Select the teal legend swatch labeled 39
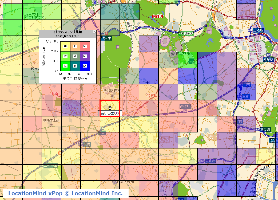Screen dimensions: 278x200 (75, 66)
